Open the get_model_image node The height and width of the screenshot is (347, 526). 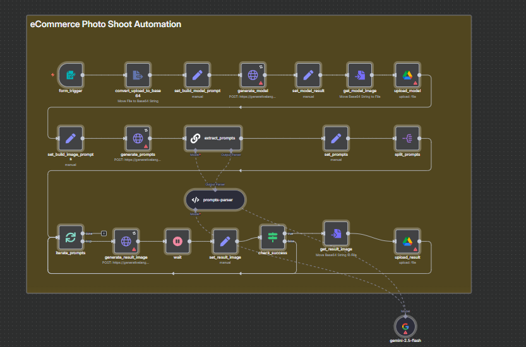(360, 75)
